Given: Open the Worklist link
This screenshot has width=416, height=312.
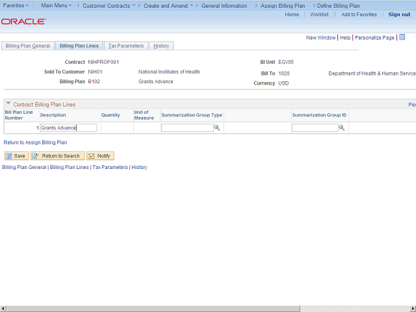Looking at the screenshot, I should pos(319,14).
